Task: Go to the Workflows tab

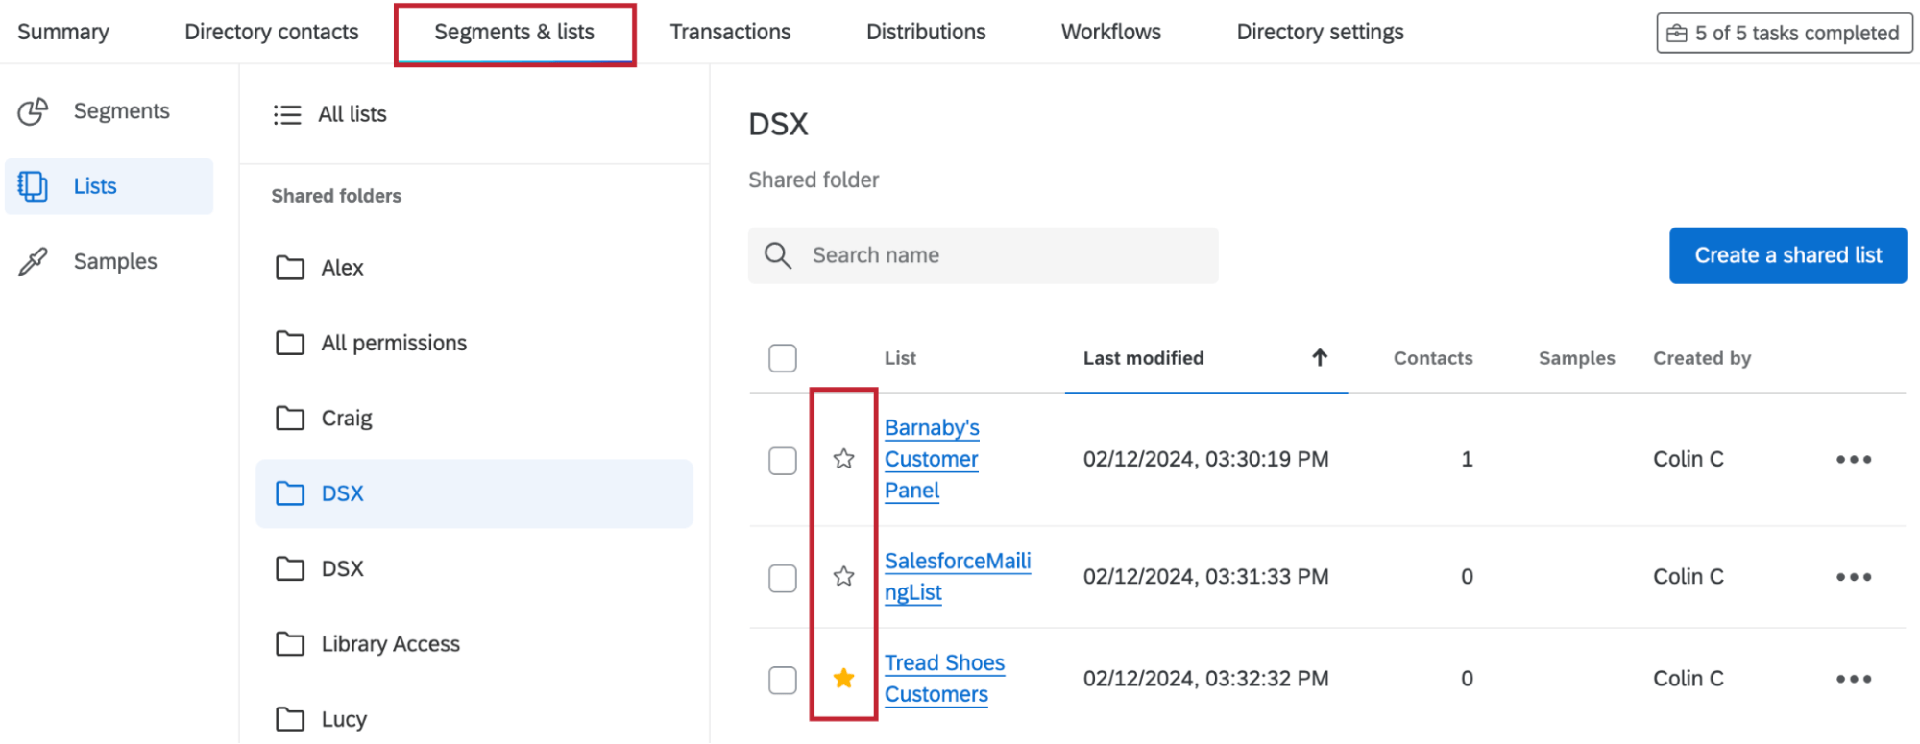Action: click(1110, 32)
